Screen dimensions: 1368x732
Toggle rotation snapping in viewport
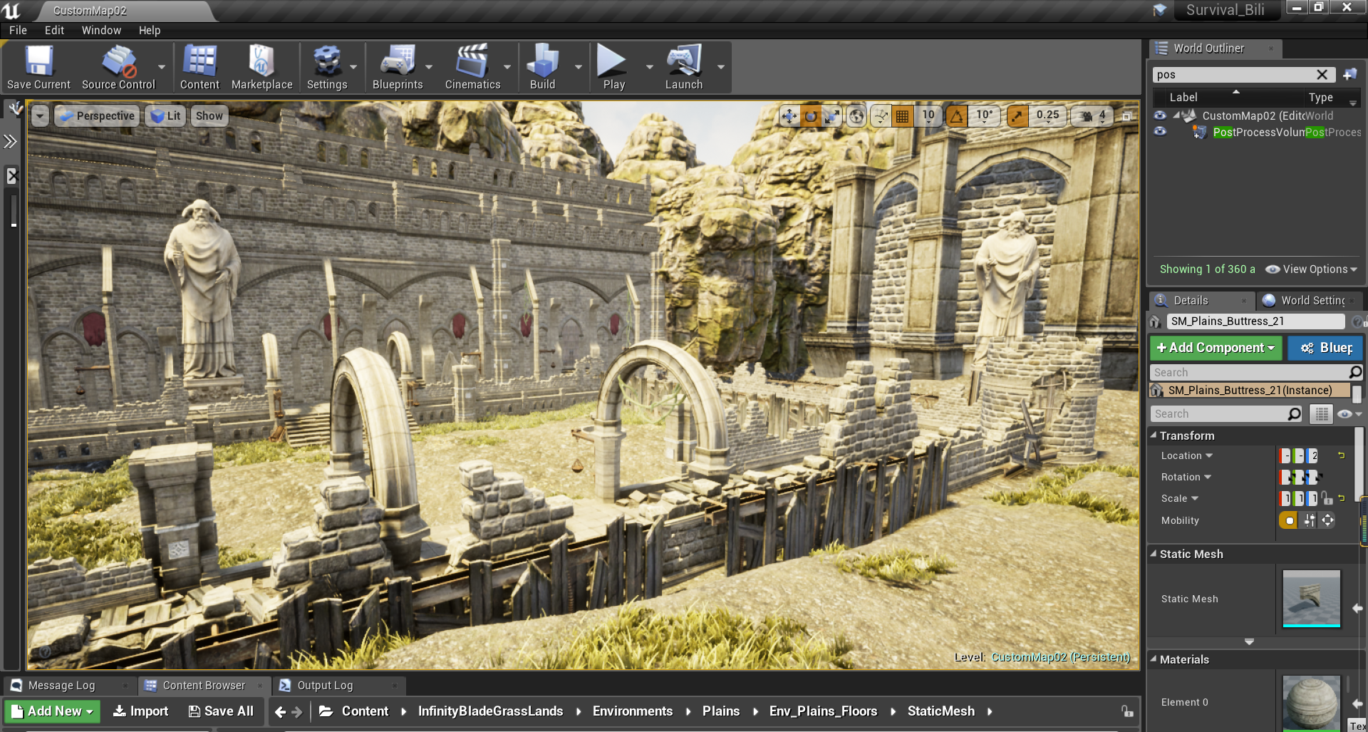[x=957, y=115]
